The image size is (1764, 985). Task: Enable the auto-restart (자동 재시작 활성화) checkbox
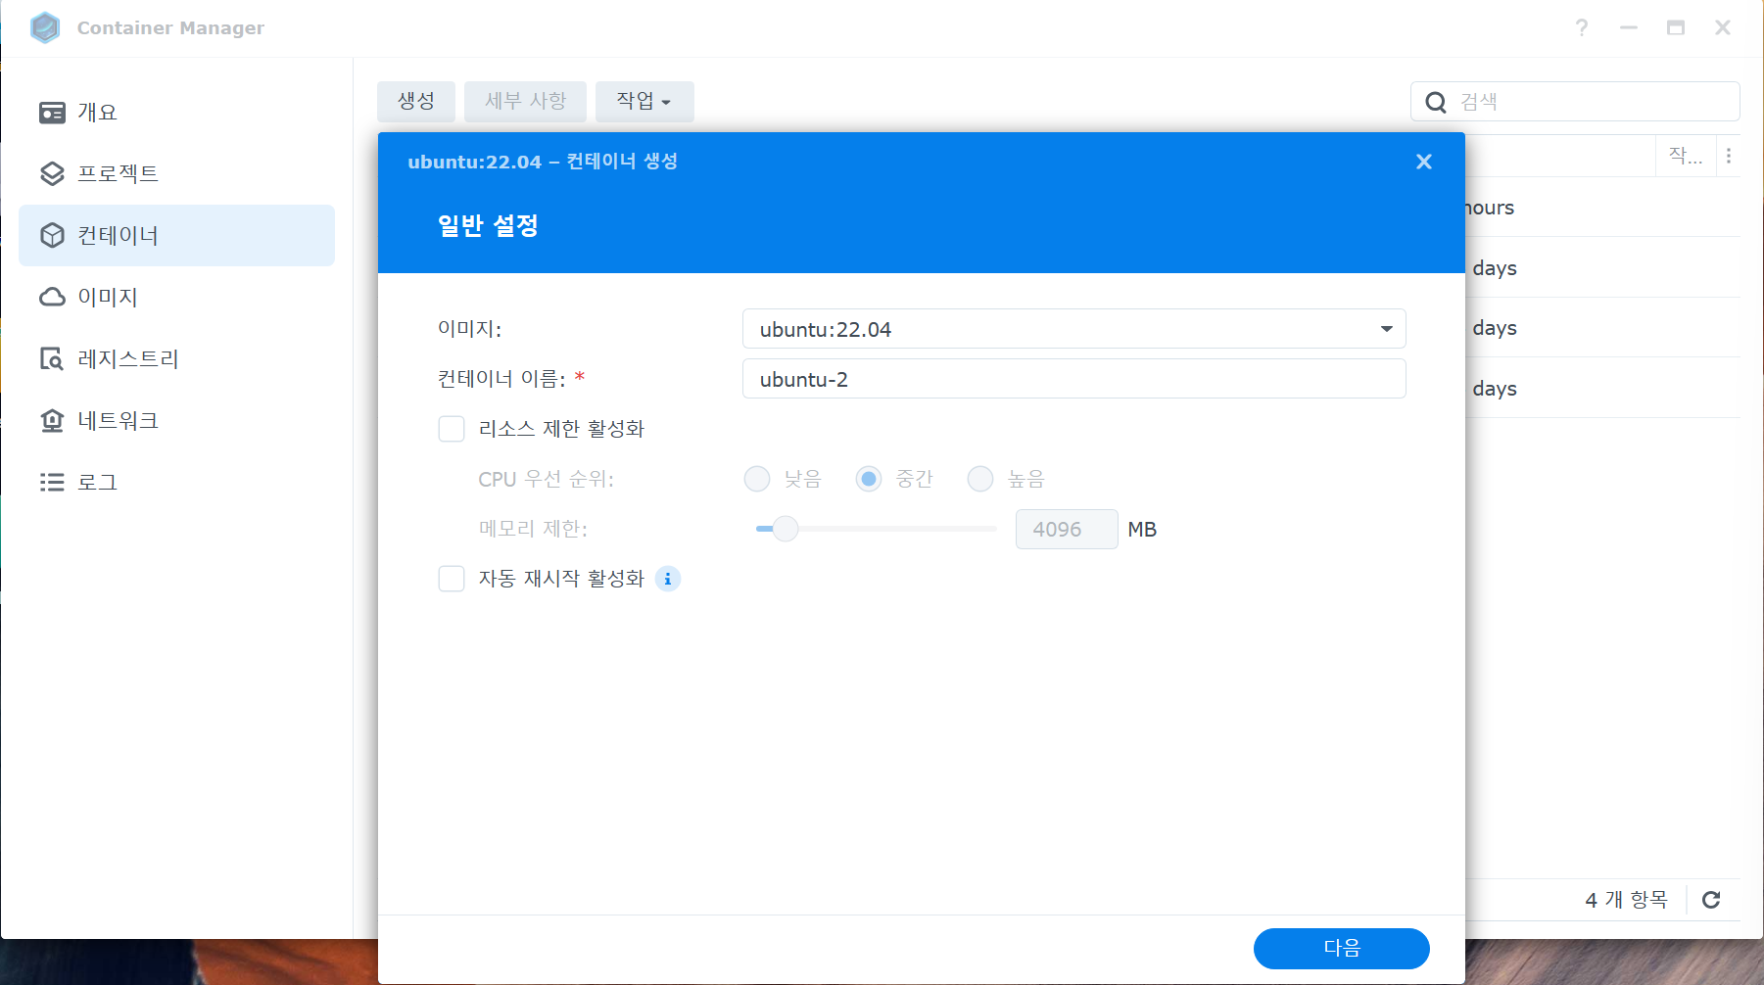tap(452, 579)
